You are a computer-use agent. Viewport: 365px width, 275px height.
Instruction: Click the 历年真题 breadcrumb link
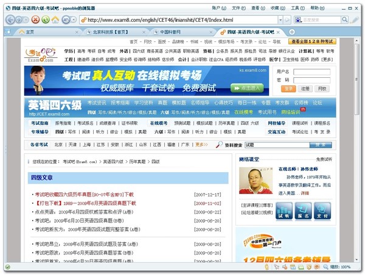pos(137,162)
